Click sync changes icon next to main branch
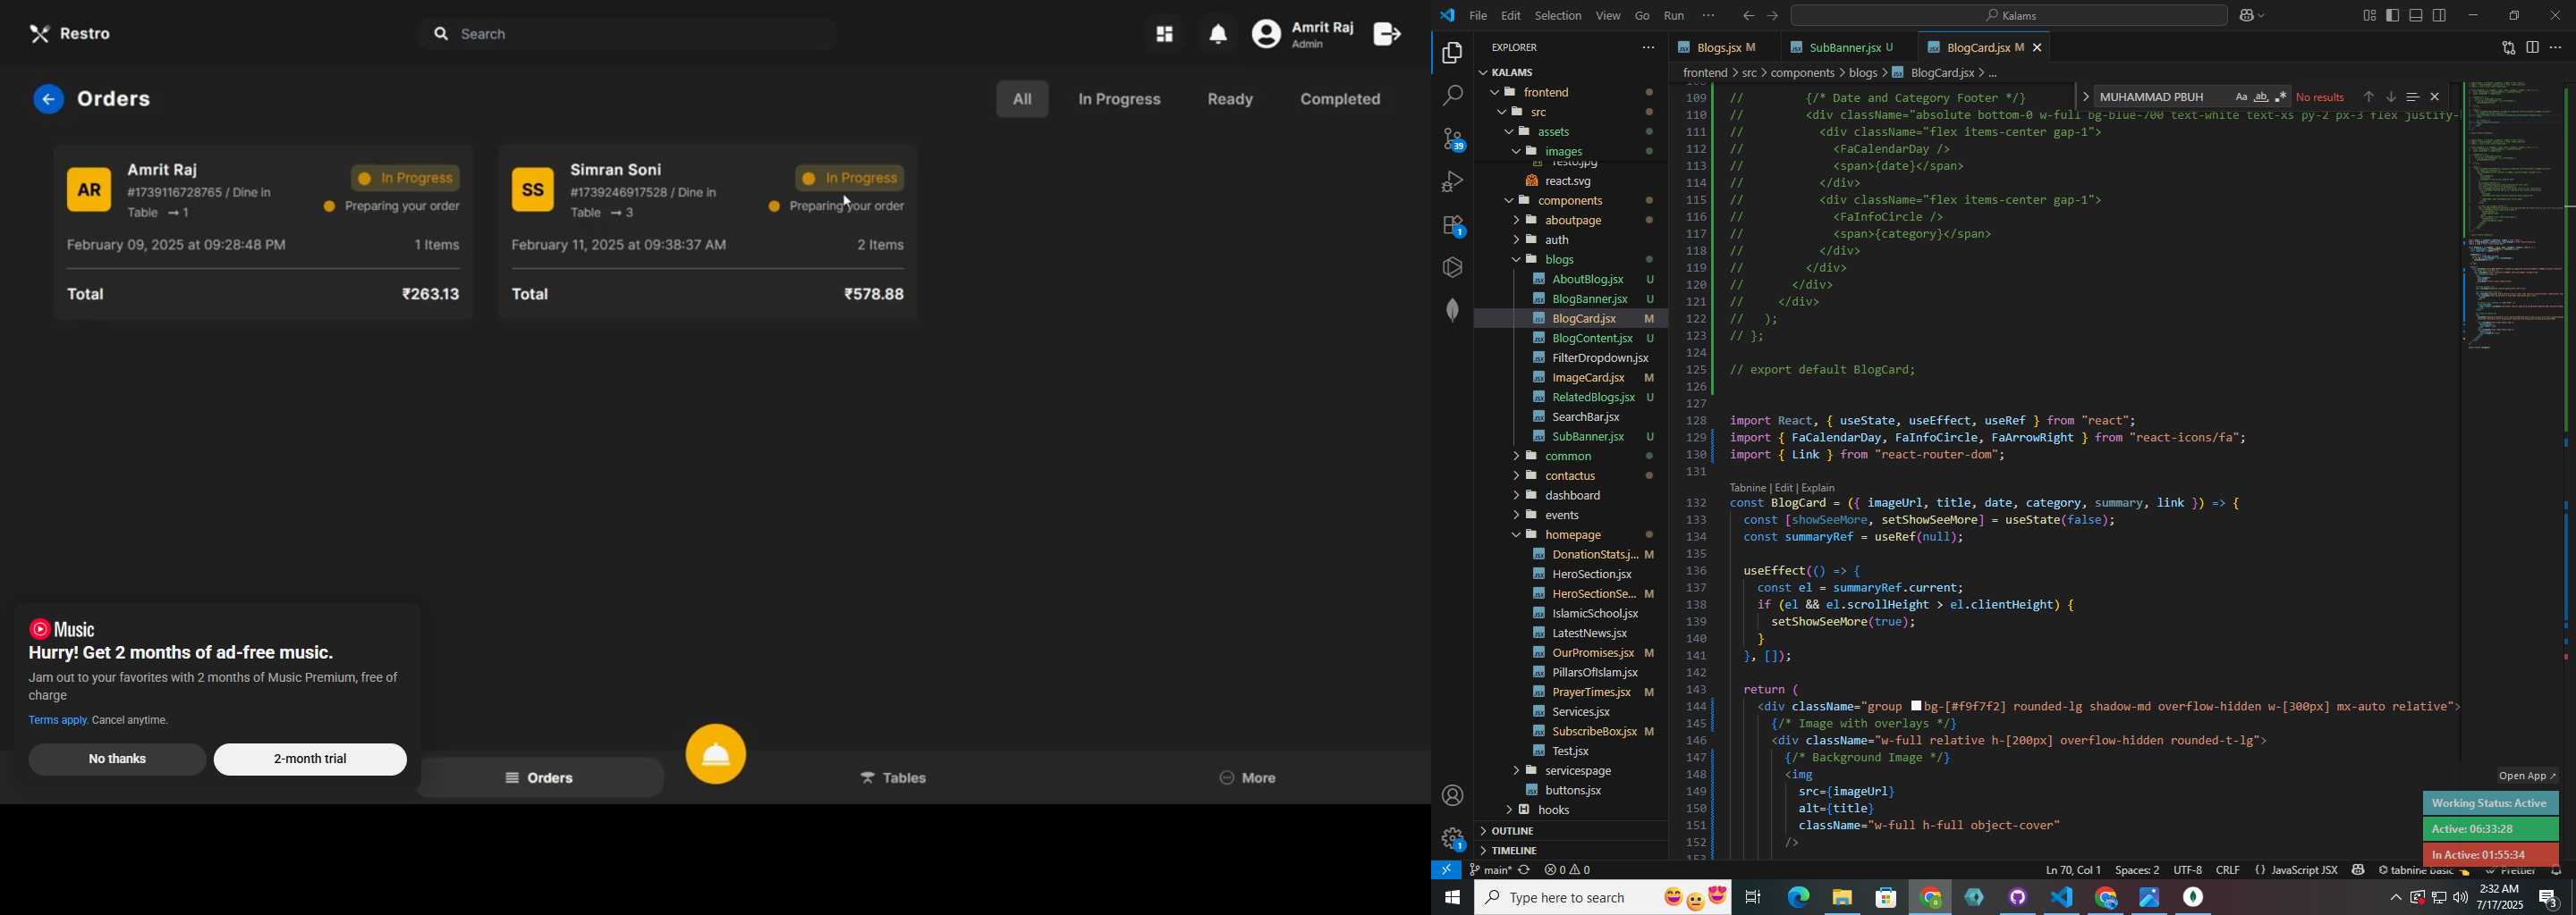Screen dimensions: 2576x915 1524,870
